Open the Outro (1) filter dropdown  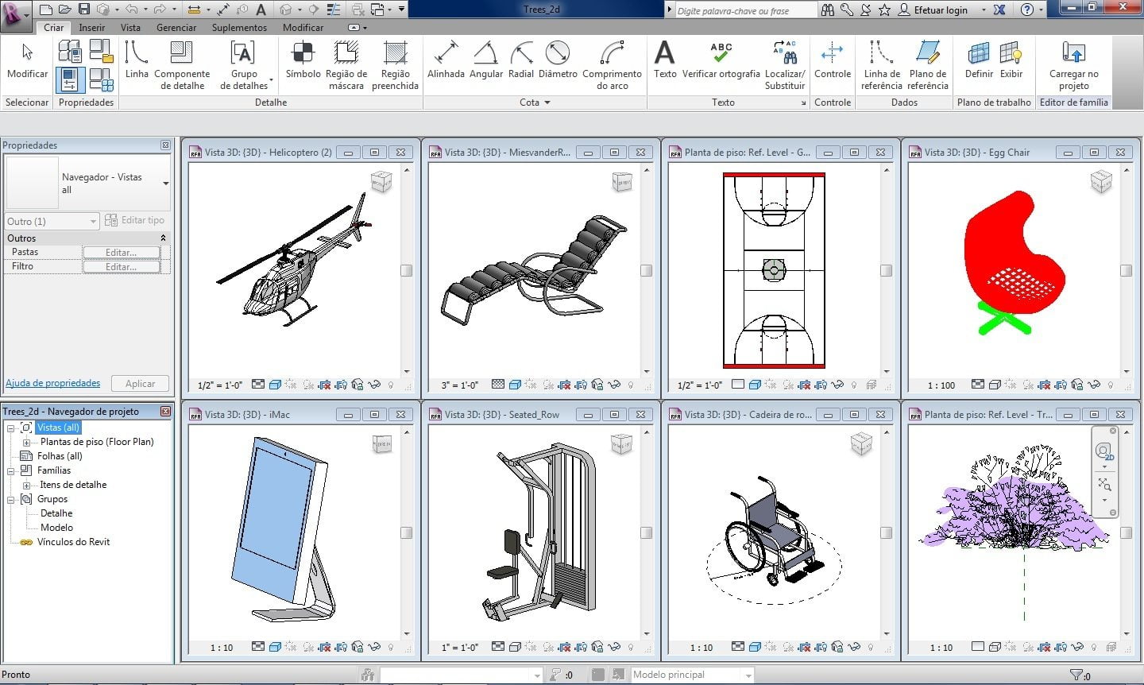tap(52, 221)
